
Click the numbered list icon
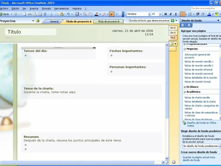click(x=190, y=14)
